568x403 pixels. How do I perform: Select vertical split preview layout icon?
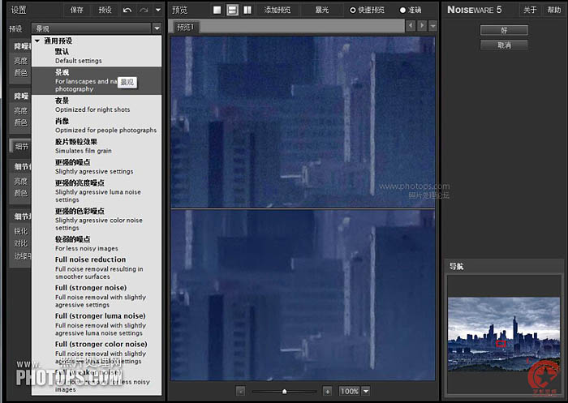[x=247, y=10]
